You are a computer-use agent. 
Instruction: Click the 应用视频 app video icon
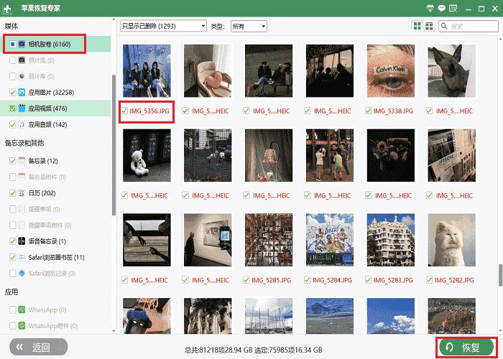coord(22,108)
